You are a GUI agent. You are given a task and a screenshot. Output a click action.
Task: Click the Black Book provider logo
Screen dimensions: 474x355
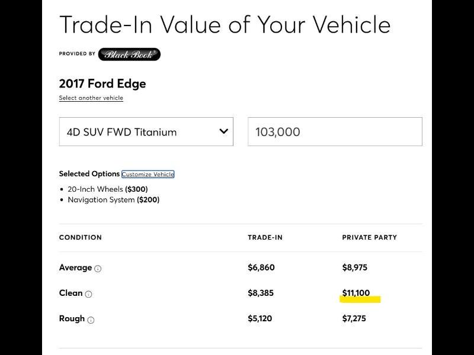[x=129, y=54]
